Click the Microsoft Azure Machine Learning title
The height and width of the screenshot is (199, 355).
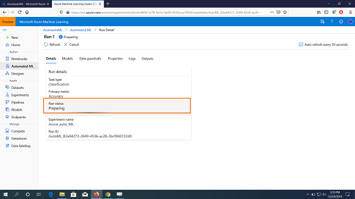pyautogui.click(x=44, y=22)
